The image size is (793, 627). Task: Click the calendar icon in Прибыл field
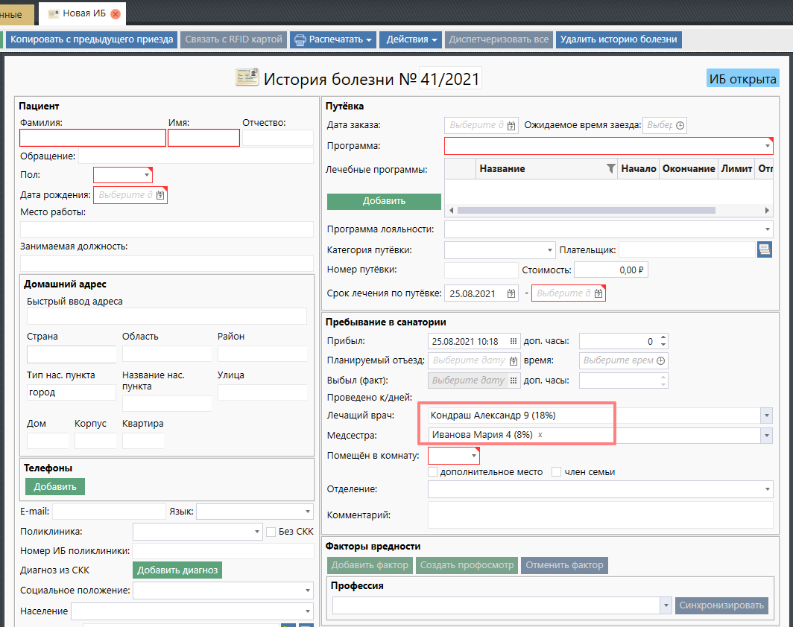[x=513, y=341]
